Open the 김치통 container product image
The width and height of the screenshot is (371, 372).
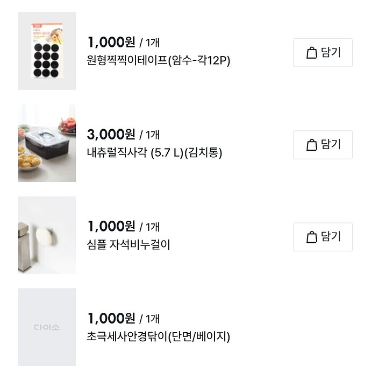click(47, 143)
